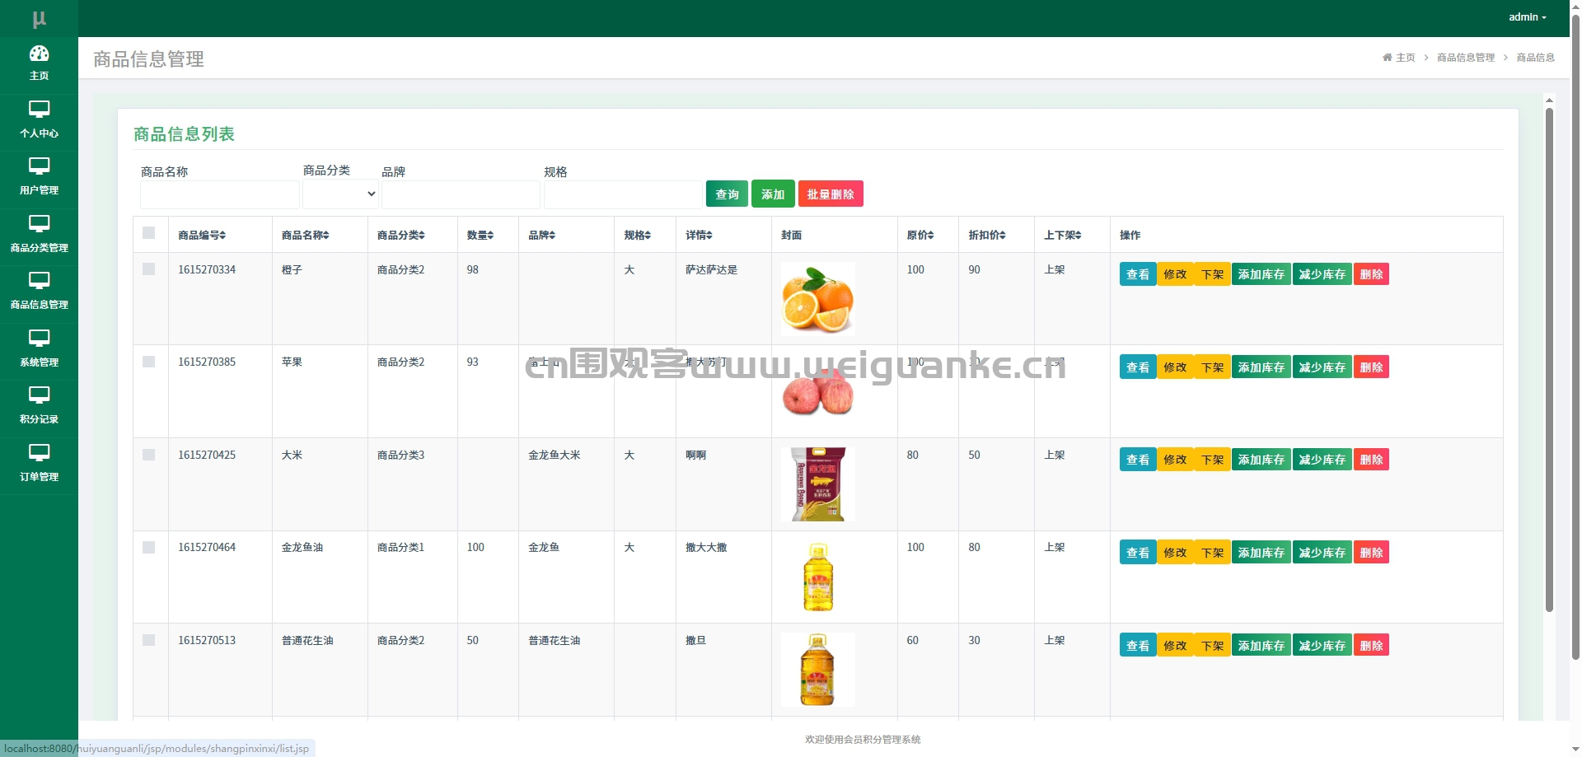
Task: Open 积分记录 monitor icon in sidebar
Action: point(39,395)
